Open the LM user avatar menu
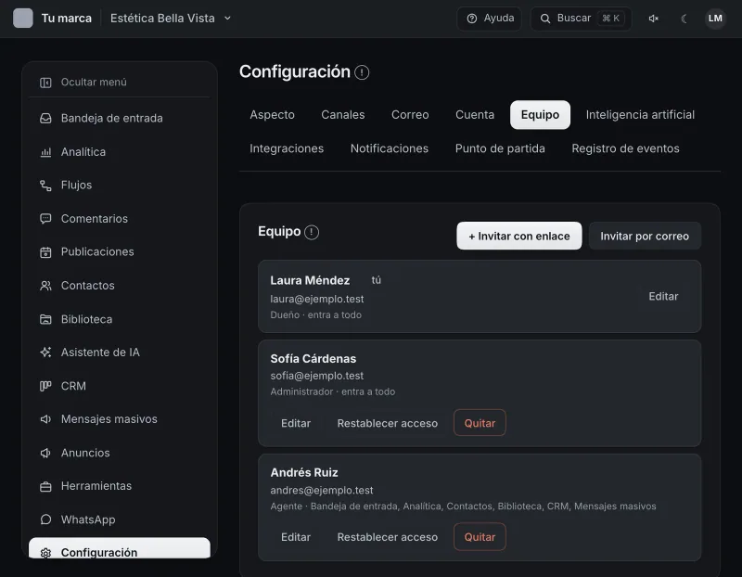742x577 pixels. 715,19
